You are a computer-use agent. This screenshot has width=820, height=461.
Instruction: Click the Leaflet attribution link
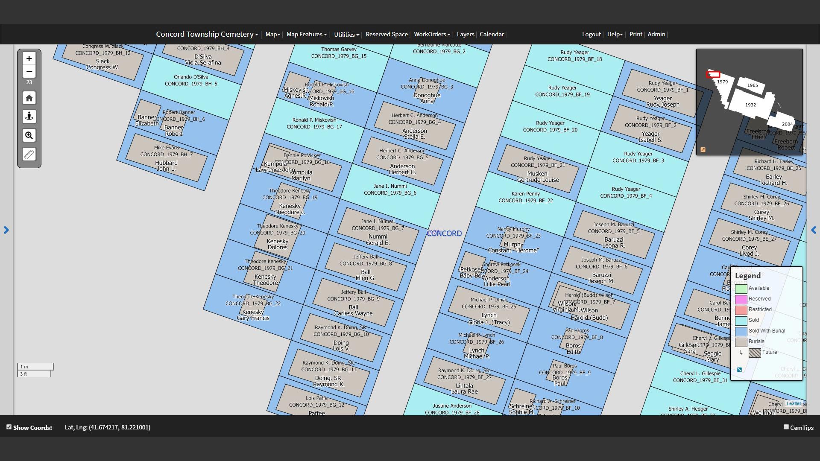coord(794,403)
